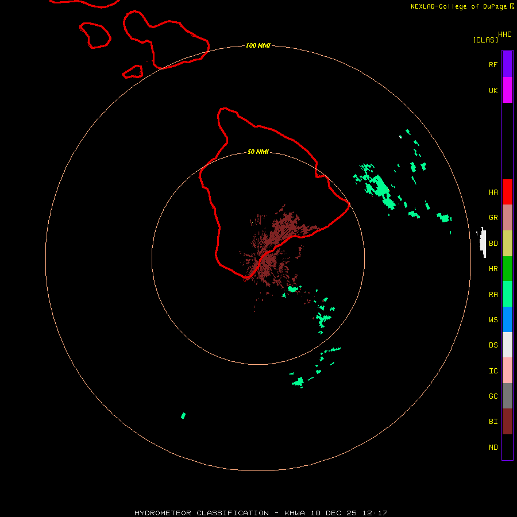Click the 'RA' legend label
The image size is (517, 517).
pyautogui.click(x=493, y=295)
